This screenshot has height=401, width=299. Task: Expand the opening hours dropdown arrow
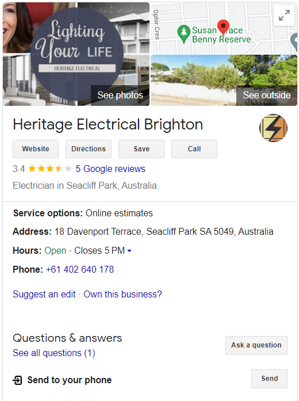point(129,251)
